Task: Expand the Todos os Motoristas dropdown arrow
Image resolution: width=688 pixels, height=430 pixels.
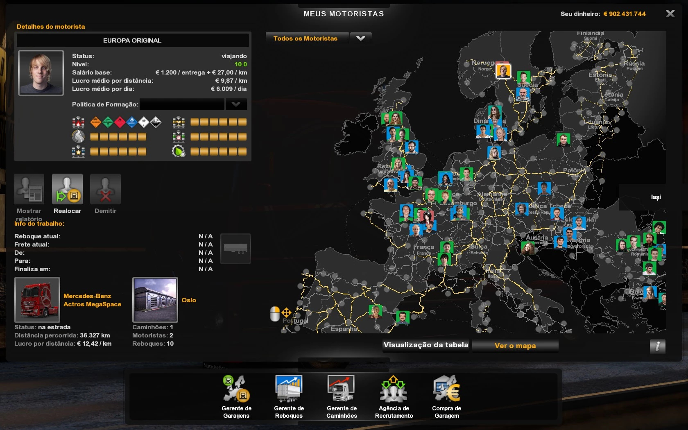Action: [x=360, y=38]
